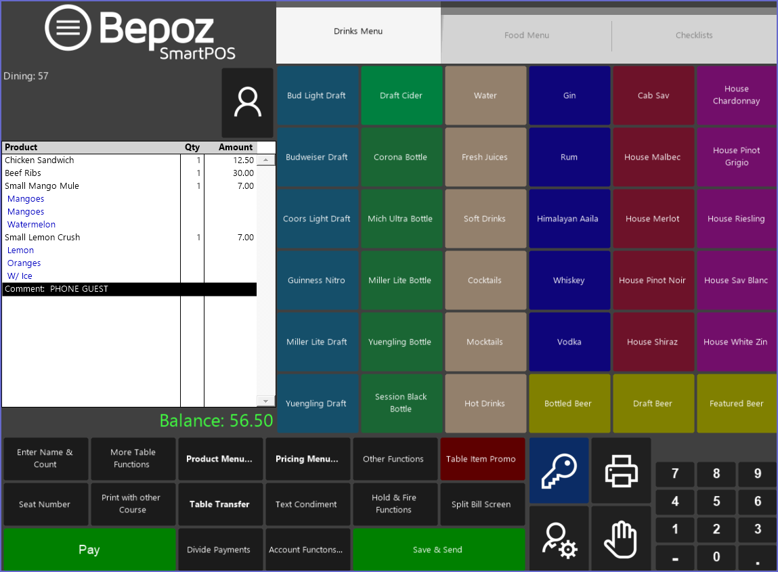
Task: Click order list down arrow
Action: tap(266, 401)
